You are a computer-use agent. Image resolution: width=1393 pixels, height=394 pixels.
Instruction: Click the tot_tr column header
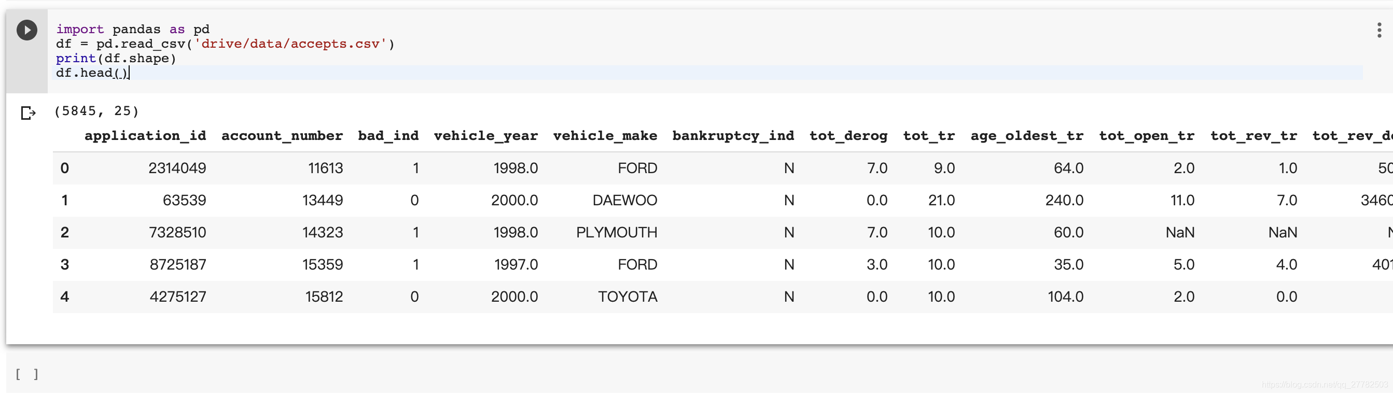929,136
